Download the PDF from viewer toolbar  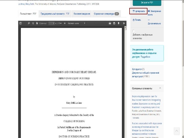[x=114, y=23]
